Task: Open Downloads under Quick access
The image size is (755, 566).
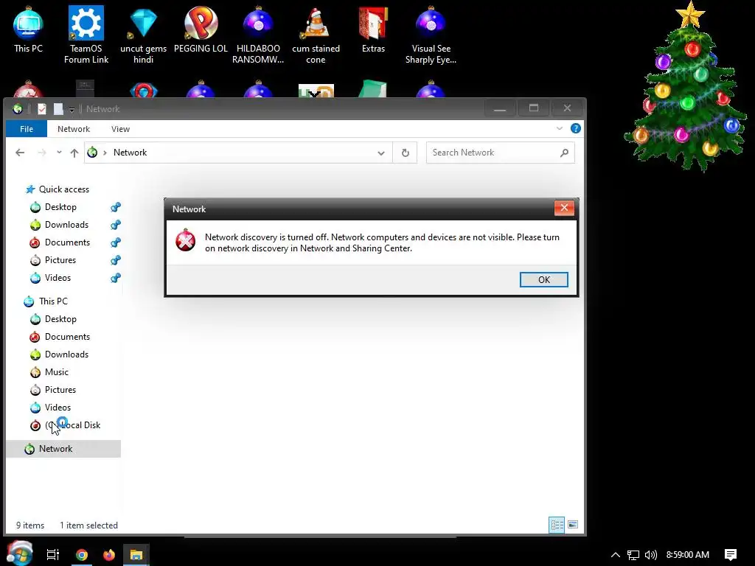Action: tap(66, 225)
